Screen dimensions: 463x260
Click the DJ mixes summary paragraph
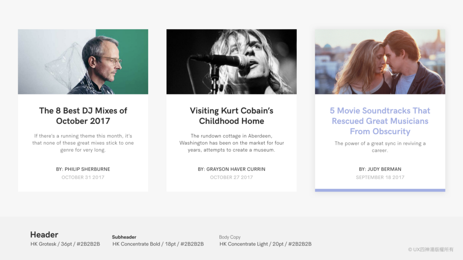pos(83,143)
